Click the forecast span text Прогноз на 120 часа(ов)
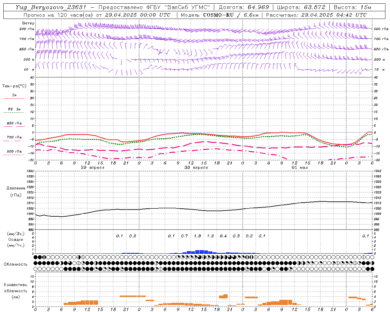The width and height of the screenshot is (390, 312). click(x=59, y=15)
